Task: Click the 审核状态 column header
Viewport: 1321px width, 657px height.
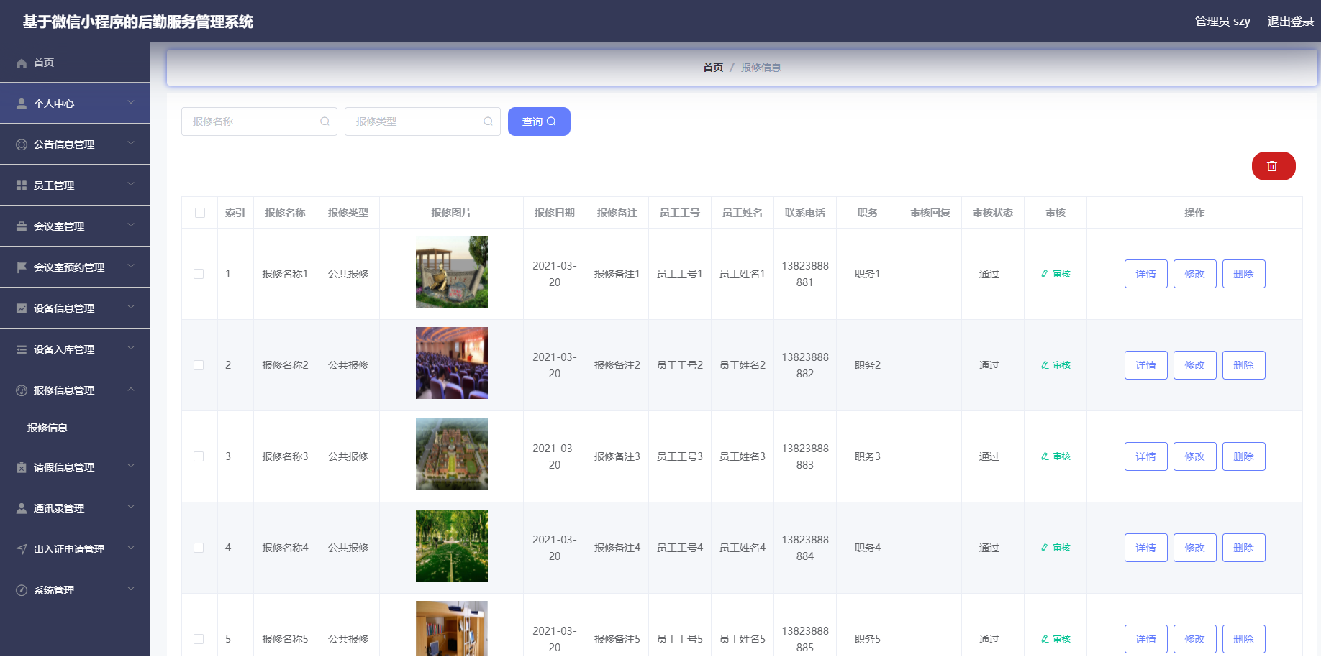Action: (x=993, y=213)
